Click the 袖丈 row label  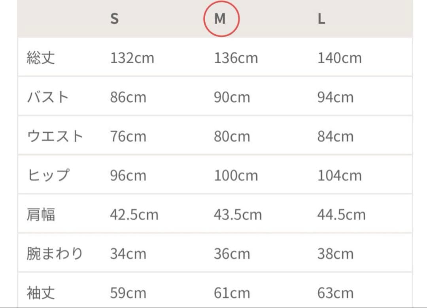pyautogui.click(x=41, y=293)
